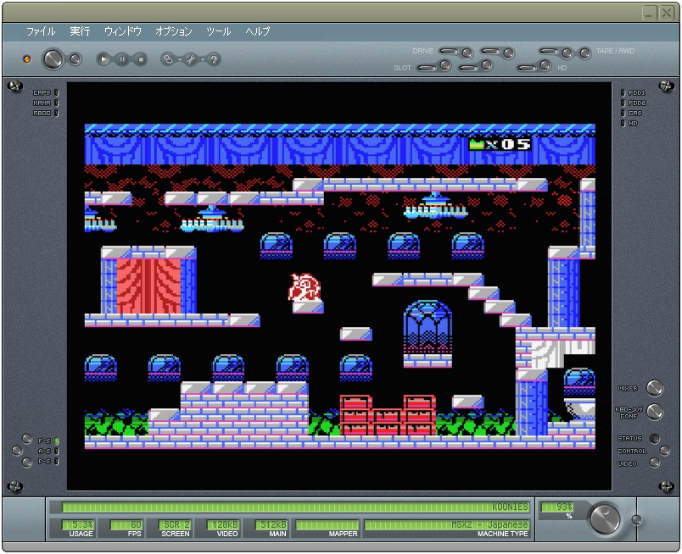Screen dimensions: 682x554
Task: Expand the arrow next to the wrench icon
Action: (x=202, y=59)
